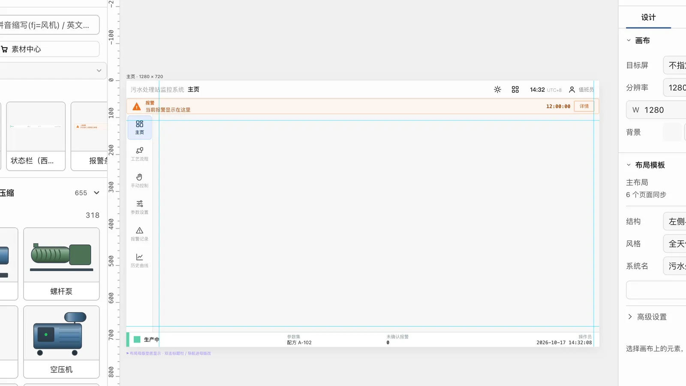Click the shopping cart icon by 素材中心
Screen dimensions: 686x386
coord(4,49)
